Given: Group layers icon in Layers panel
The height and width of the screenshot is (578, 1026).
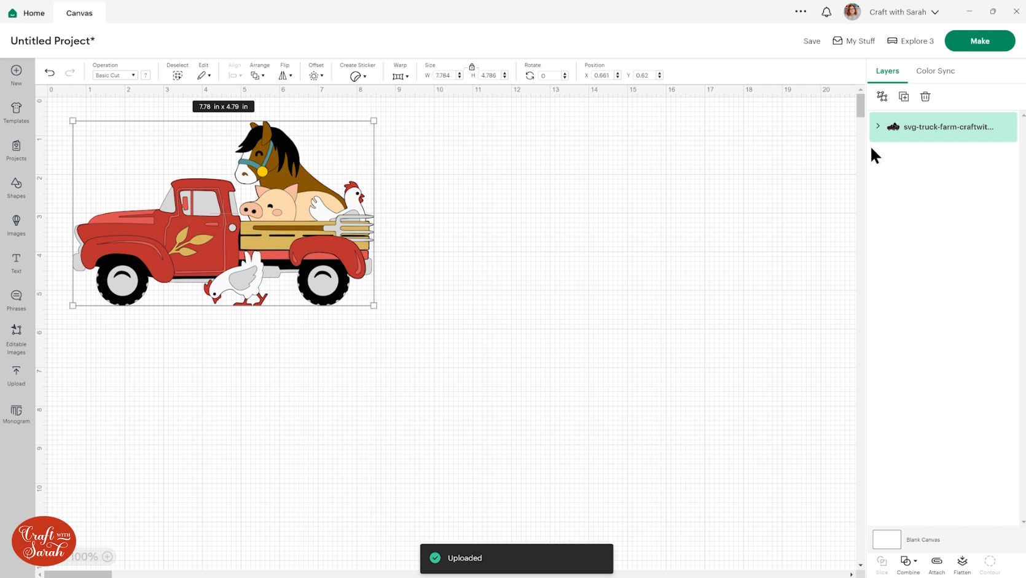Looking at the screenshot, I should (x=882, y=96).
